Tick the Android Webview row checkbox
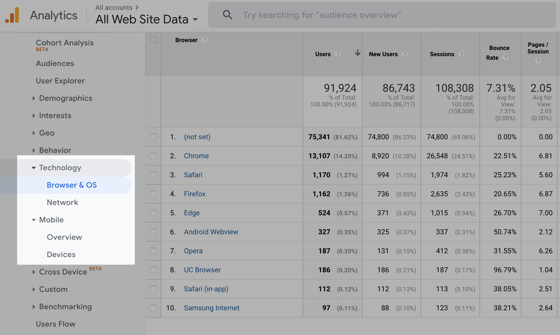 click(x=153, y=232)
